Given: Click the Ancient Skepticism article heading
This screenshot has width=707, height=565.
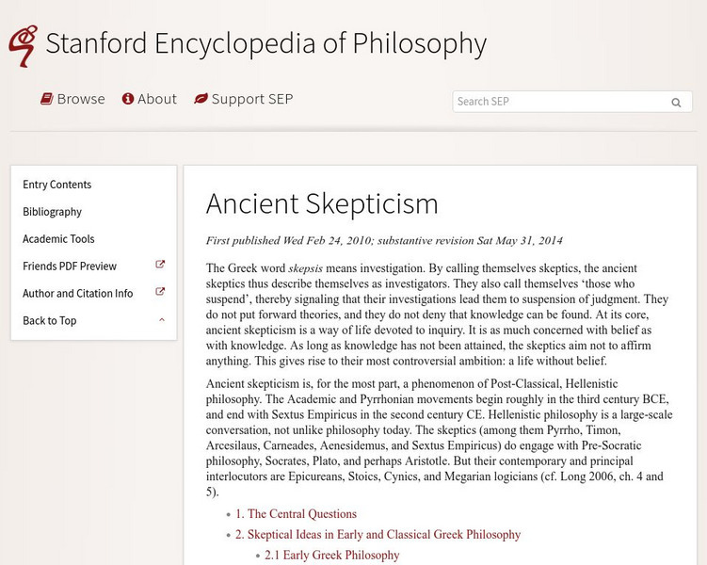Looking at the screenshot, I should click(x=322, y=203).
